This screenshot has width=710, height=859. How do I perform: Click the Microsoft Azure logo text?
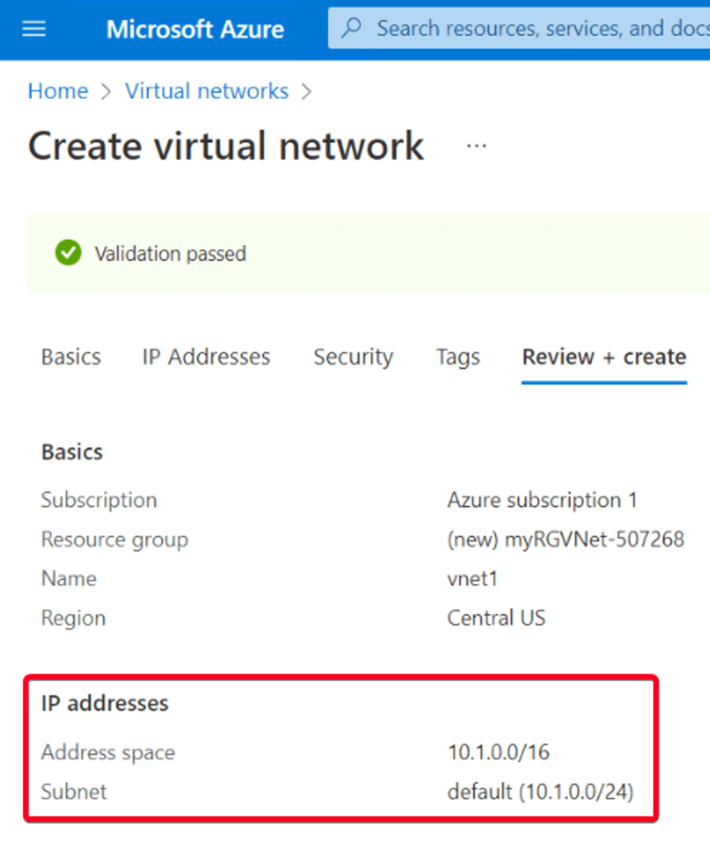196,29
